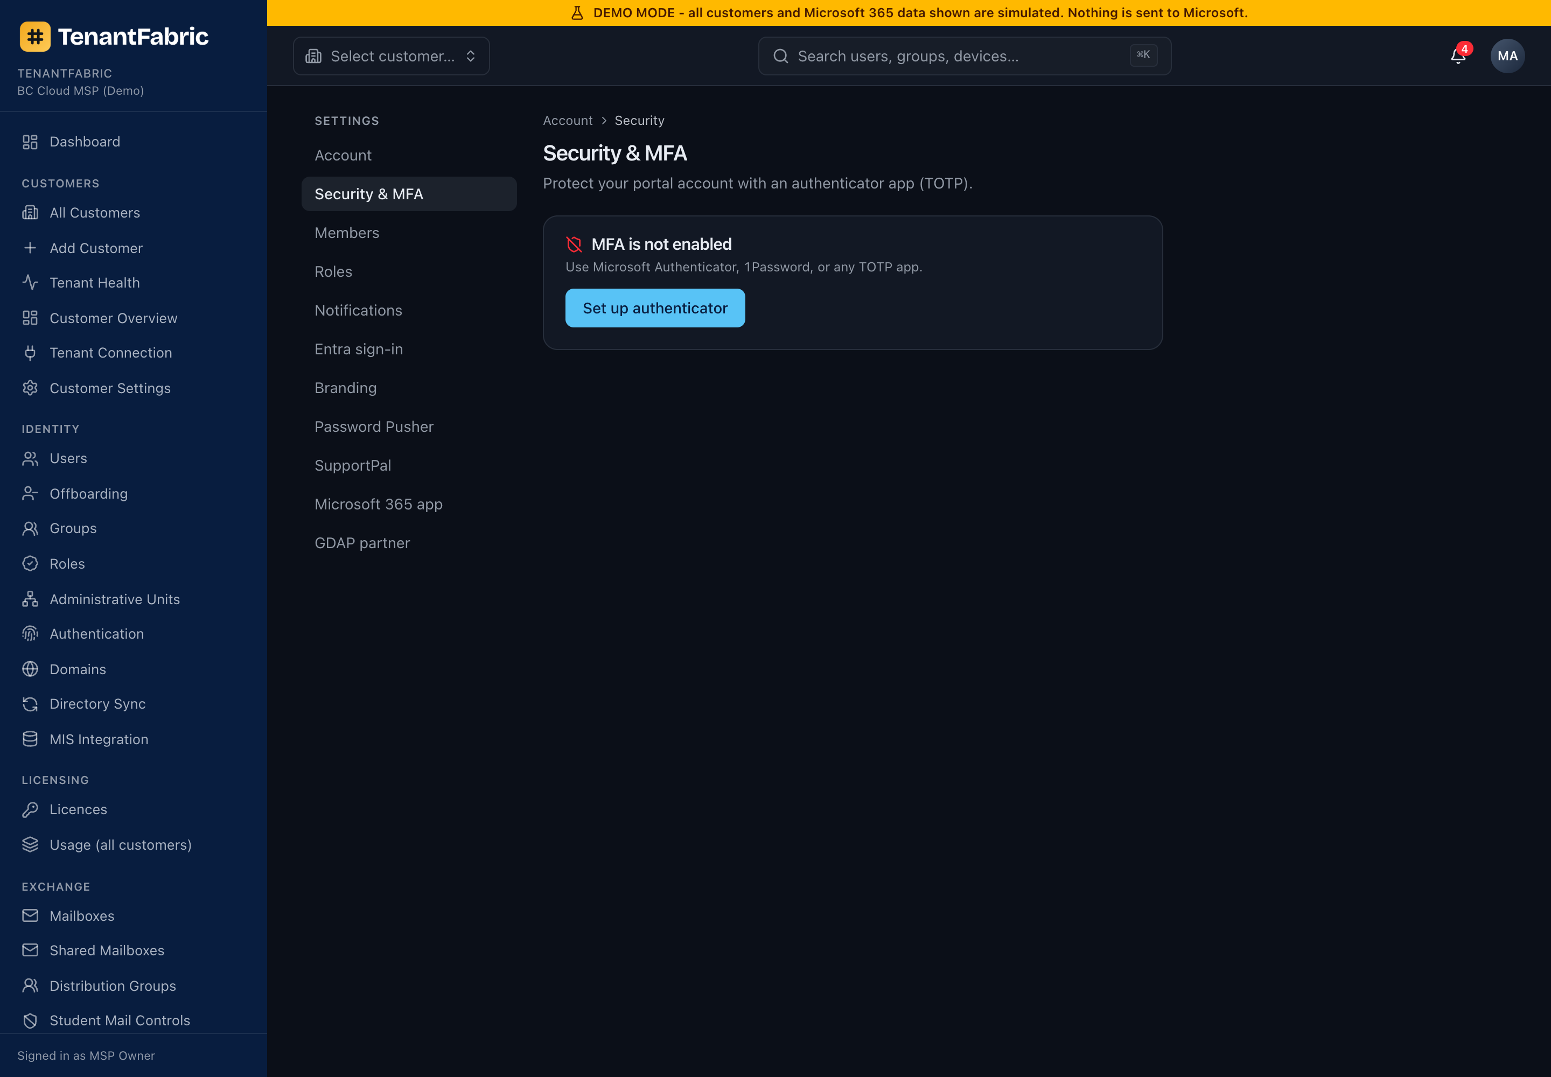This screenshot has height=1077, width=1551.
Task: Click the Customer Settings gear icon
Action: click(30, 388)
